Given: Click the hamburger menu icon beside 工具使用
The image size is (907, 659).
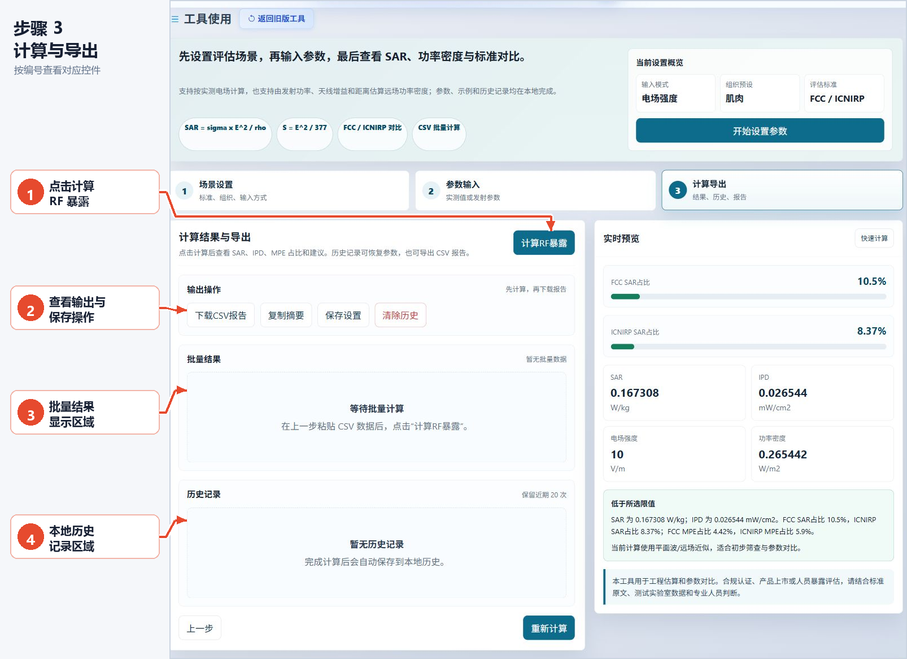Looking at the screenshot, I should pos(175,19).
